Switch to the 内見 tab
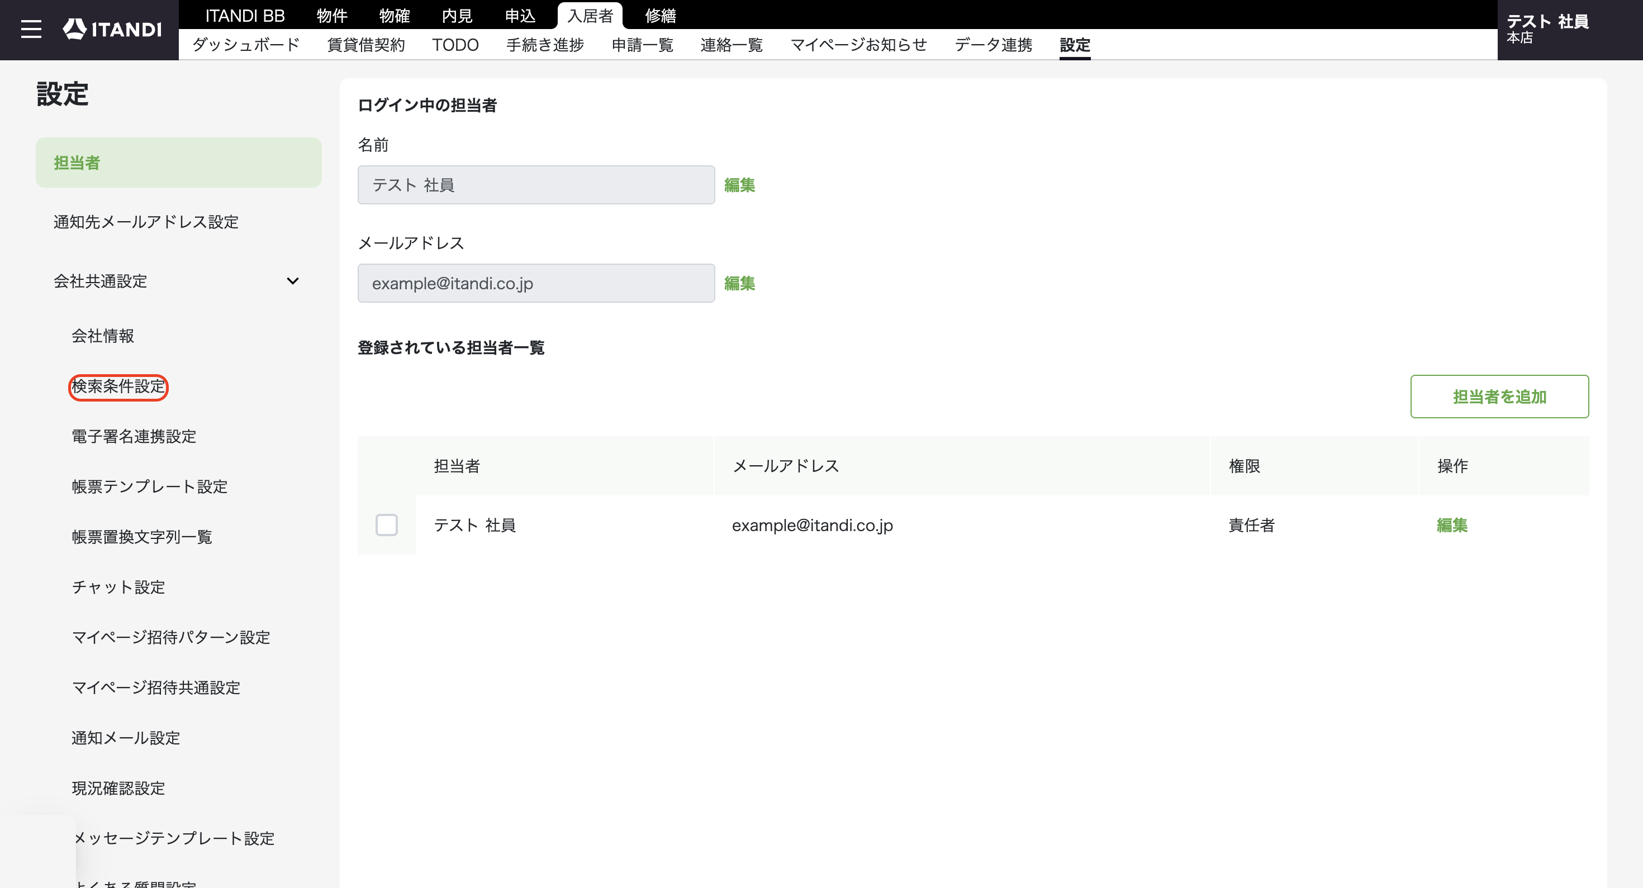The image size is (1643, 888). click(457, 15)
